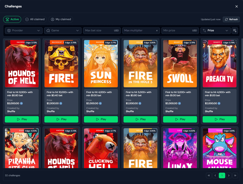The image size is (243, 184).
Task: Go to the next page
Action: [x=229, y=175]
